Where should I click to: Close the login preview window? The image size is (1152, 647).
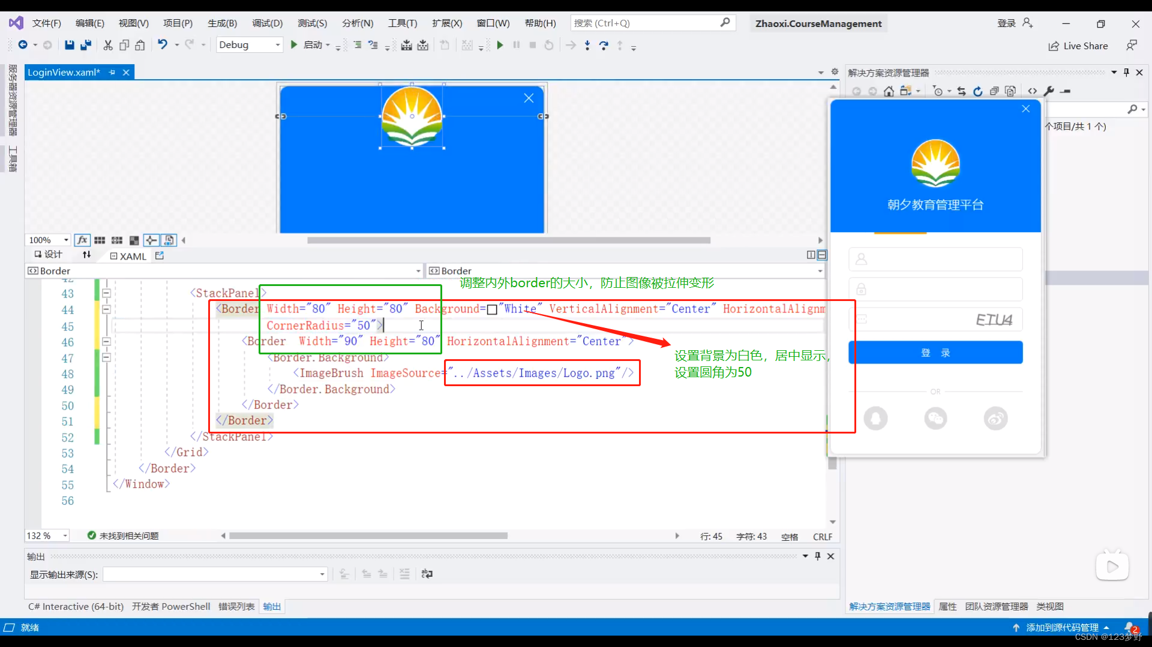1025,109
